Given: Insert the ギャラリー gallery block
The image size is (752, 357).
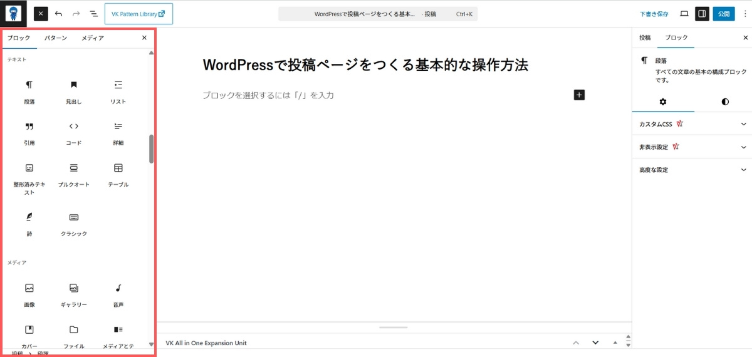Looking at the screenshot, I should click(74, 295).
